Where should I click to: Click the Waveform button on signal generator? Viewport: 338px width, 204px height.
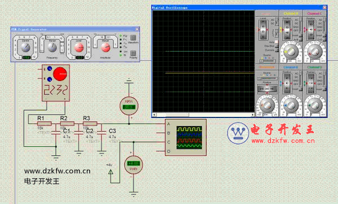pyautogui.click(x=133, y=38)
